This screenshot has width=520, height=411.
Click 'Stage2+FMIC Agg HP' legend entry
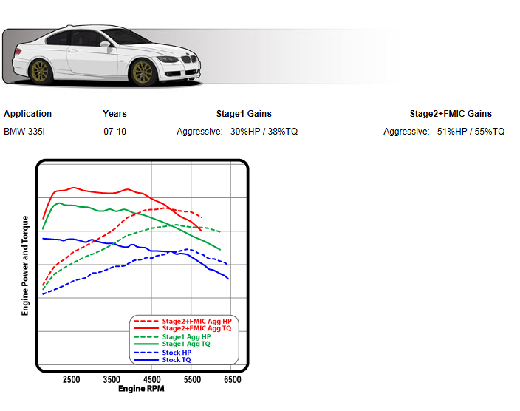tap(196, 321)
